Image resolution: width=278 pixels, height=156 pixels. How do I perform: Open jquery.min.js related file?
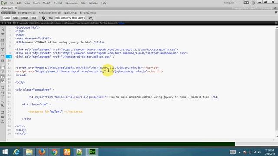pos(70,13)
